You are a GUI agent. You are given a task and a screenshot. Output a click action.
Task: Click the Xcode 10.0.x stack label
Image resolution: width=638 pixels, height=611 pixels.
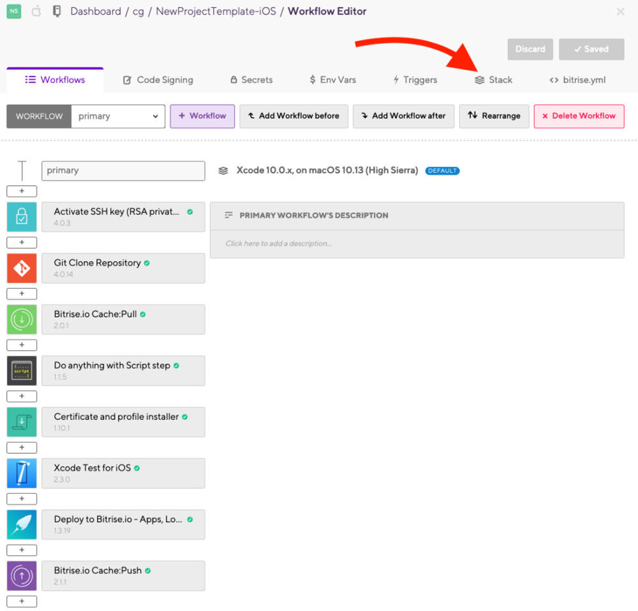pos(327,170)
